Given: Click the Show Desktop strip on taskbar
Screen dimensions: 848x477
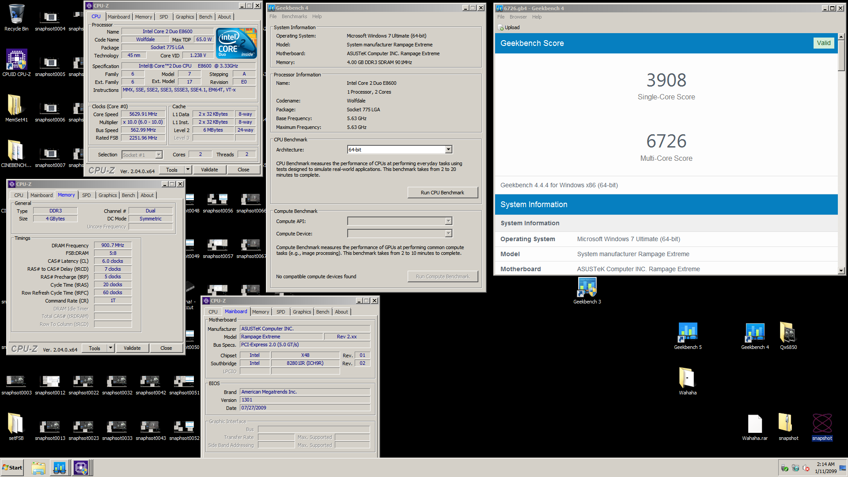Looking at the screenshot, I should point(843,468).
